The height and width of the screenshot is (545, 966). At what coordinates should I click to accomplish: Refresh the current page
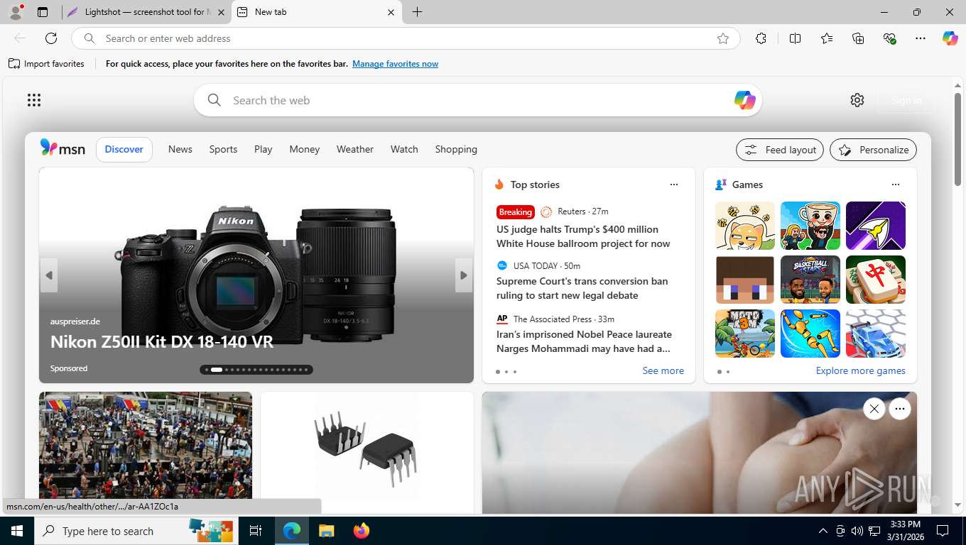(51, 38)
